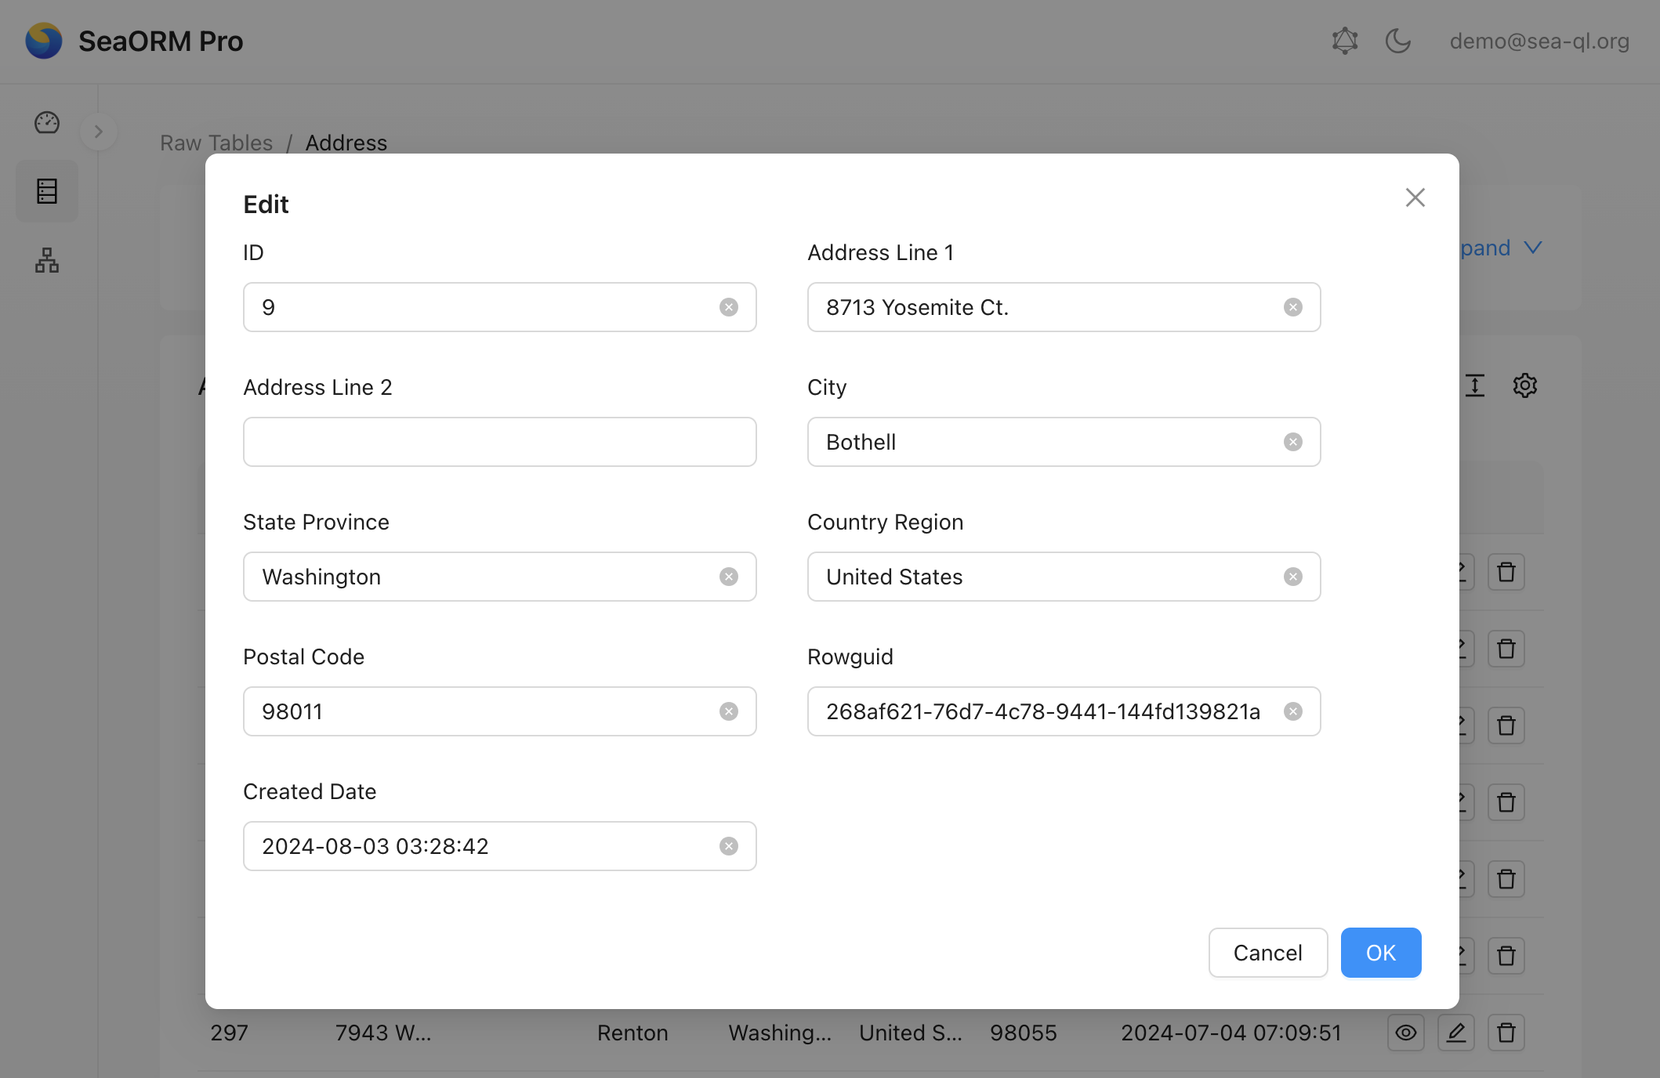Close the Edit dialog with X
This screenshot has height=1078, width=1660.
tap(1415, 197)
